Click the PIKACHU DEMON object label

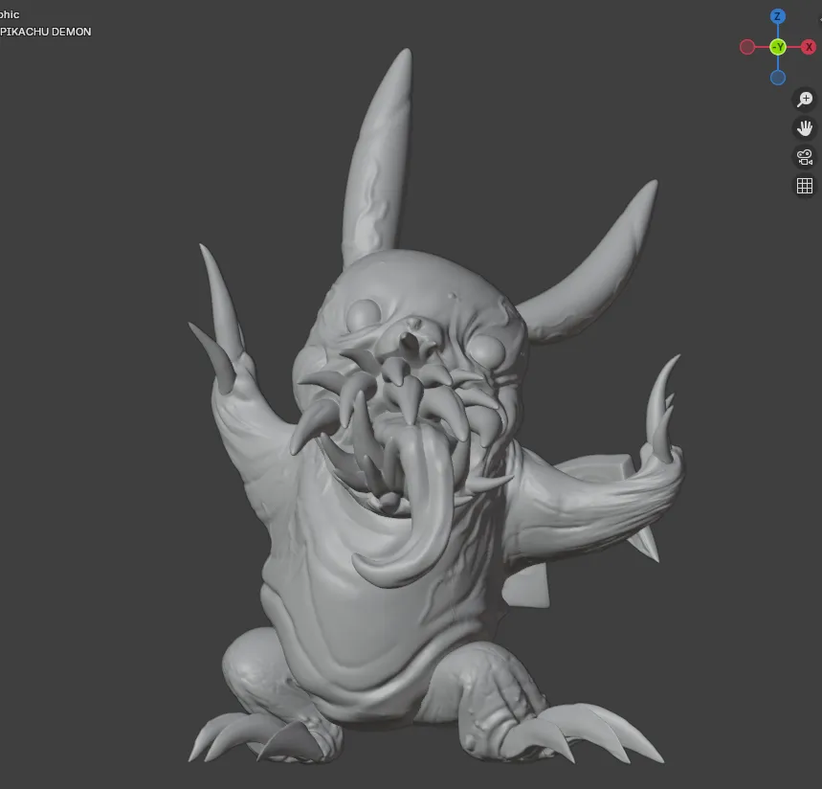point(46,32)
